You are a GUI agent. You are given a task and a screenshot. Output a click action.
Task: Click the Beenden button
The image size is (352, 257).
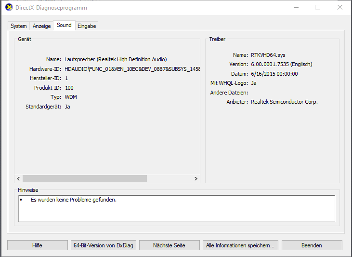[x=312, y=245]
